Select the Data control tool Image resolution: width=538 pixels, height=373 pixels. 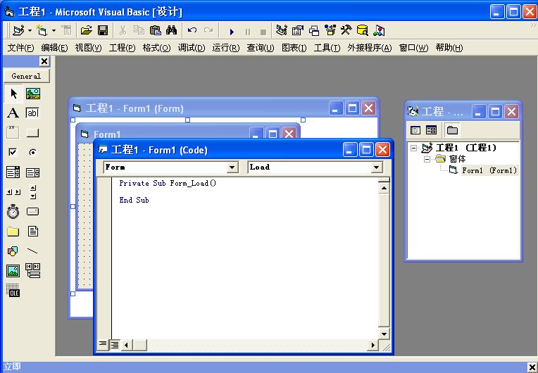(33, 271)
